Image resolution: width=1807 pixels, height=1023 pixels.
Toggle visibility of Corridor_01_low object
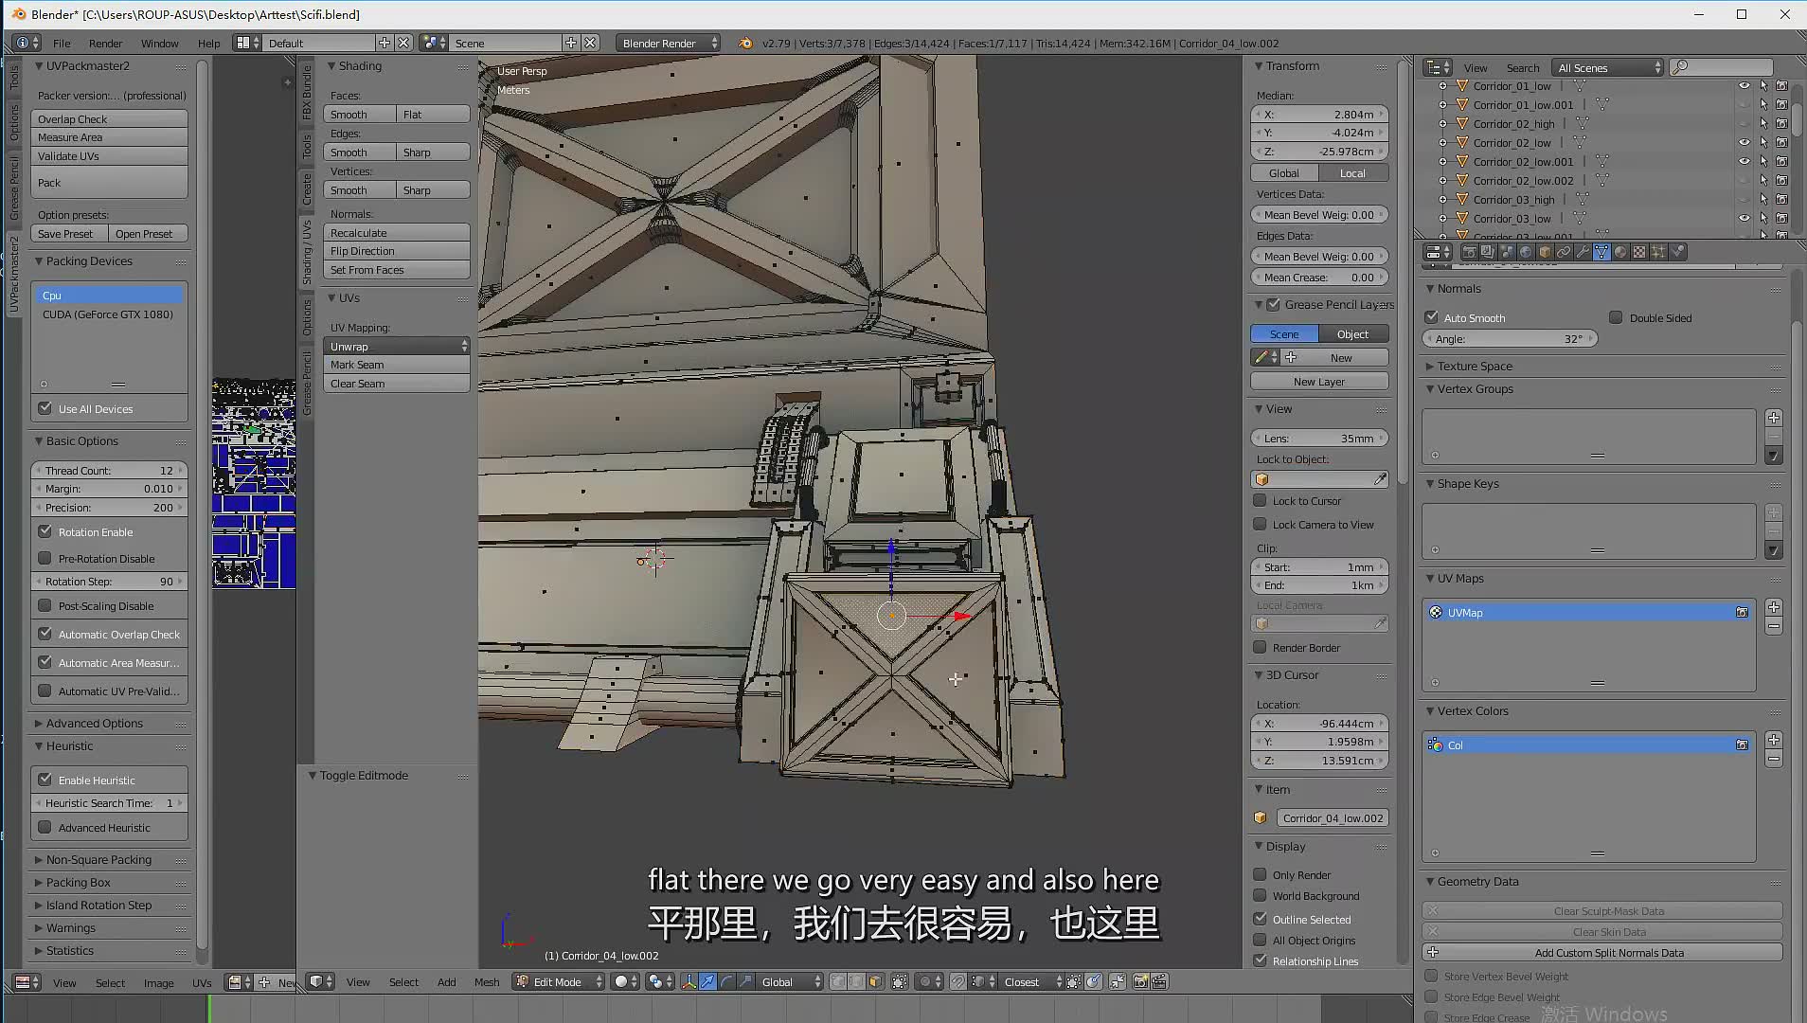pos(1744,85)
